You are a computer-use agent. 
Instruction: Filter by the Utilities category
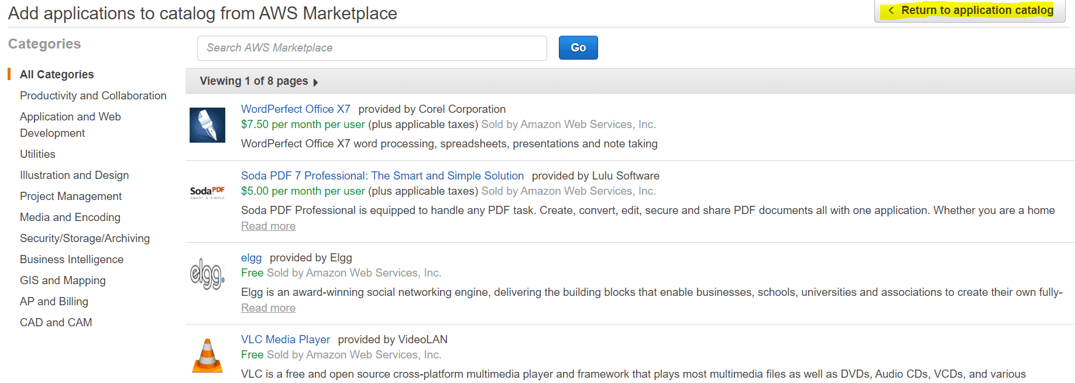[x=37, y=154]
